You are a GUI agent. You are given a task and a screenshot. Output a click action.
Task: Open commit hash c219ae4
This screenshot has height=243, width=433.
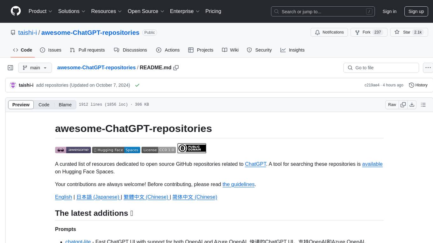(x=372, y=85)
